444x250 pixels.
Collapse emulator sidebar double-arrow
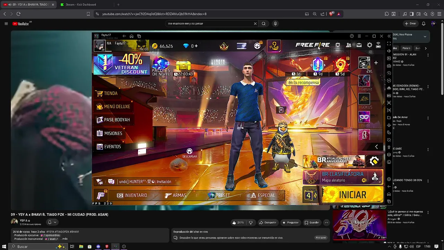(389, 36)
